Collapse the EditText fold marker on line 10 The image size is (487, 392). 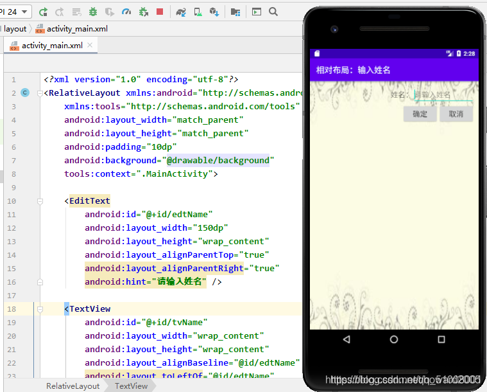point(40,201)
